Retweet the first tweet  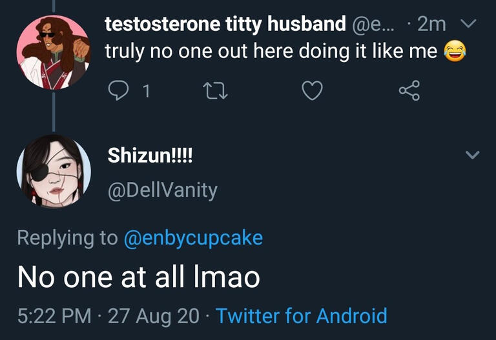pos(212,92)
